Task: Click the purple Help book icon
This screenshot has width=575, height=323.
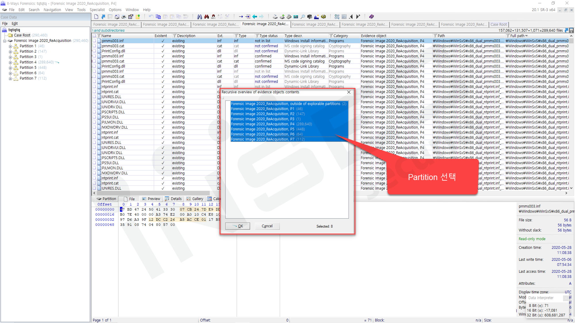Action: [371, 17]
